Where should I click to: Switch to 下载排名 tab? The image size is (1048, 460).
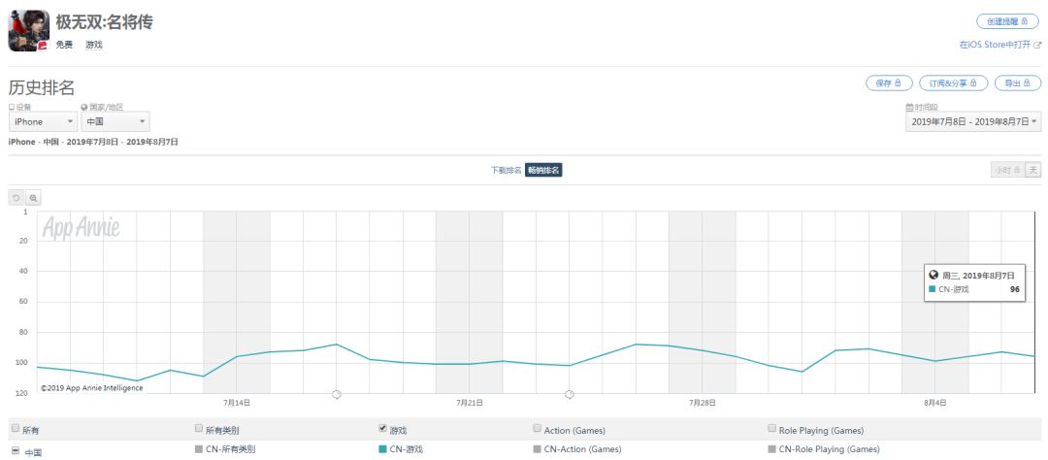[506, 170]
